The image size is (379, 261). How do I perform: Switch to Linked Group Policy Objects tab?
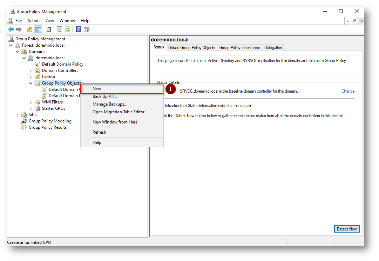pos(191,48)
